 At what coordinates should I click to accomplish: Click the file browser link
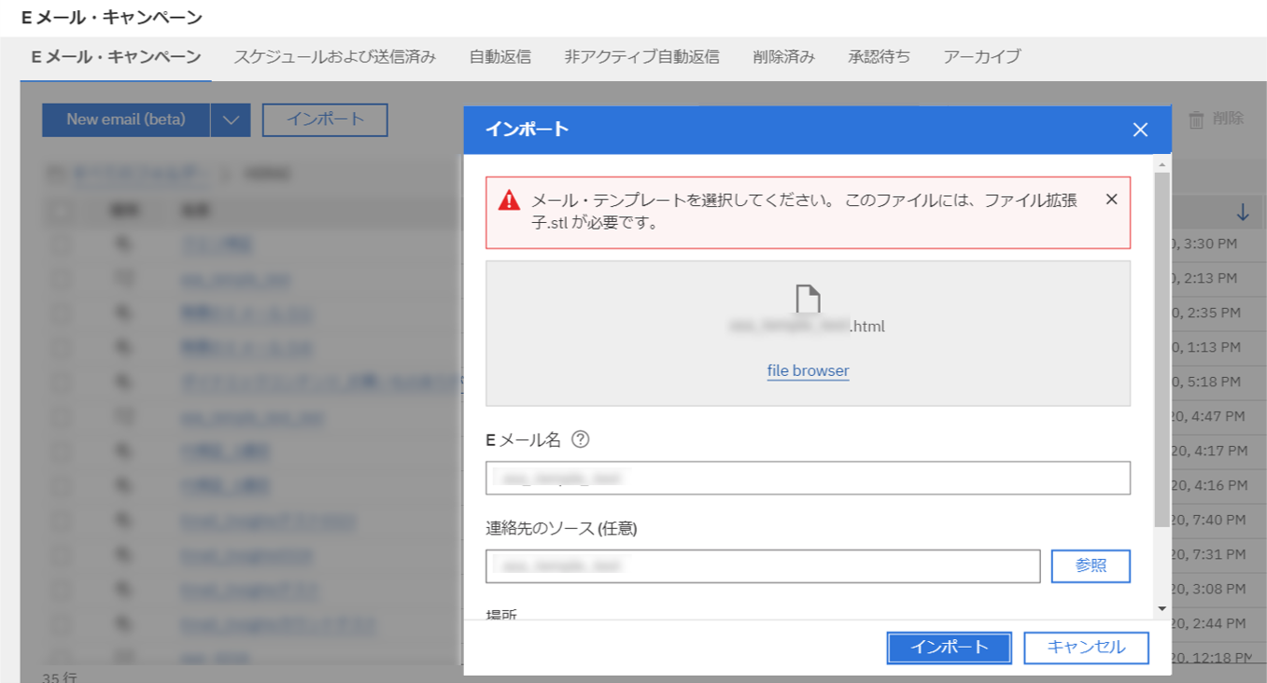[x=808, y=370]
